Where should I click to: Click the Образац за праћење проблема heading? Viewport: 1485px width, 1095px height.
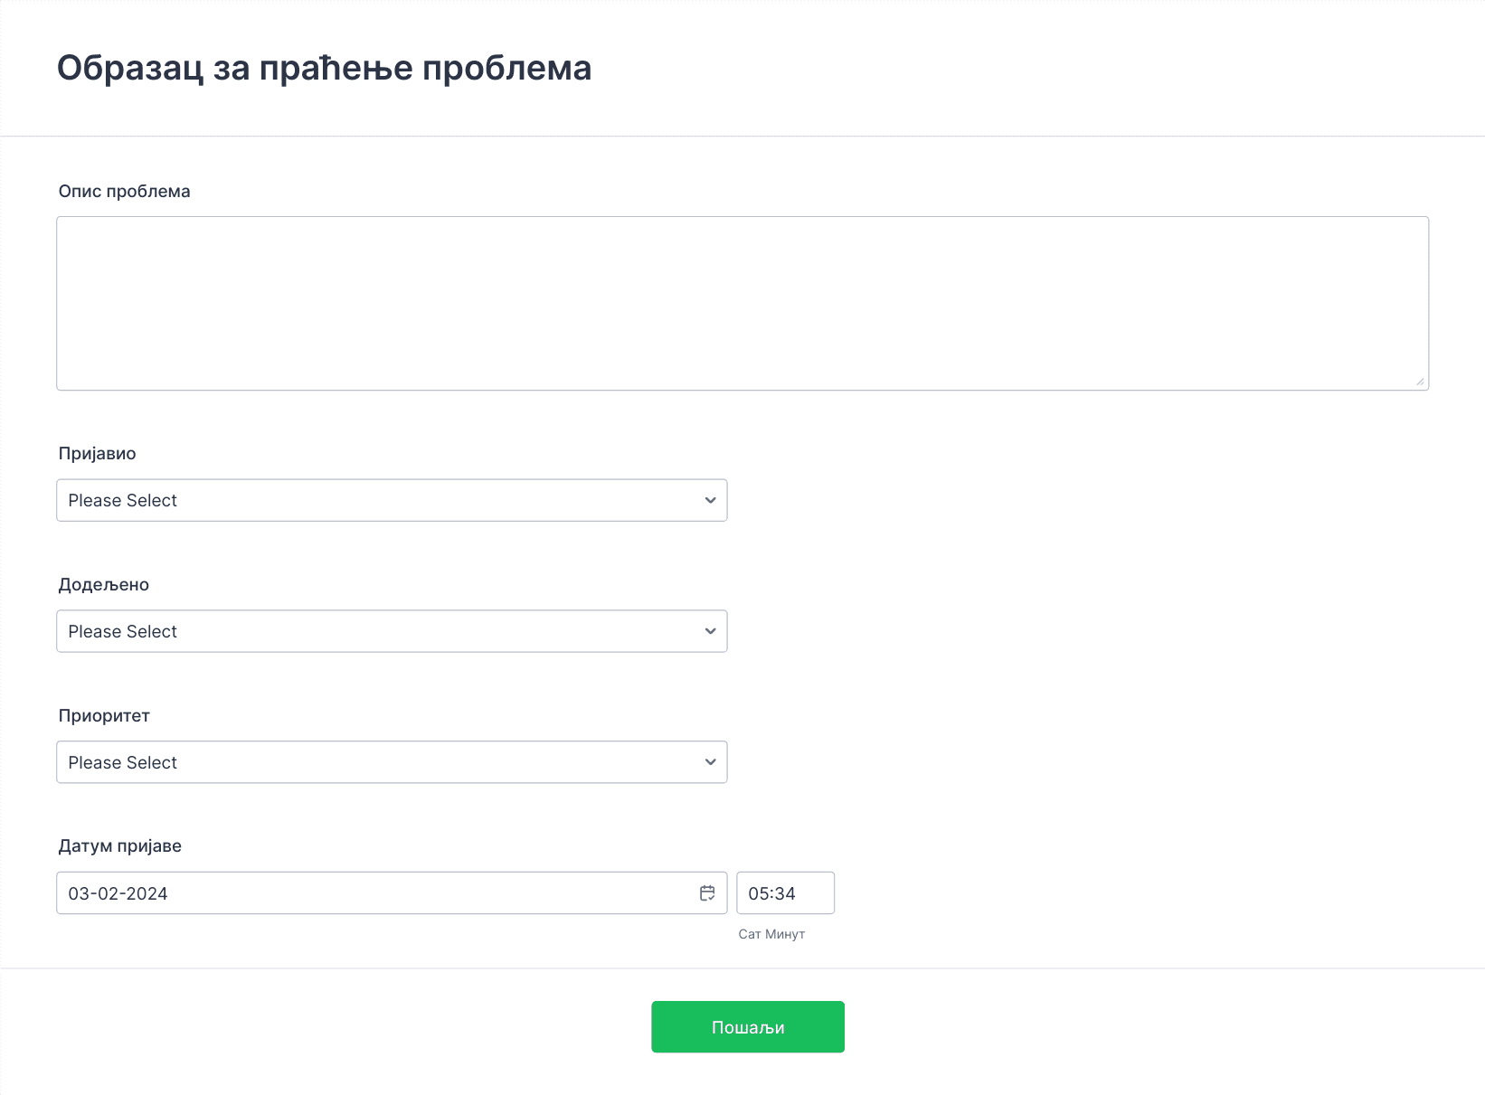pyautogui.click(x=325, y=68)
